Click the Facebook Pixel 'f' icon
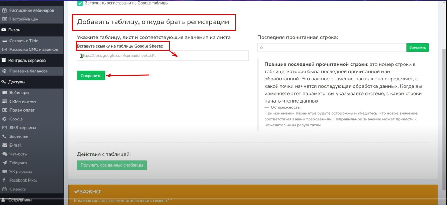447x205 pixels. tap(5, 180)
